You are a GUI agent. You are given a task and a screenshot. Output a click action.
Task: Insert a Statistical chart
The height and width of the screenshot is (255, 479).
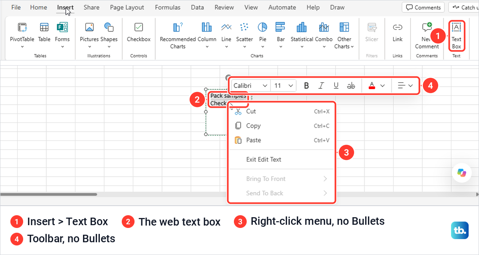point(302,34)
